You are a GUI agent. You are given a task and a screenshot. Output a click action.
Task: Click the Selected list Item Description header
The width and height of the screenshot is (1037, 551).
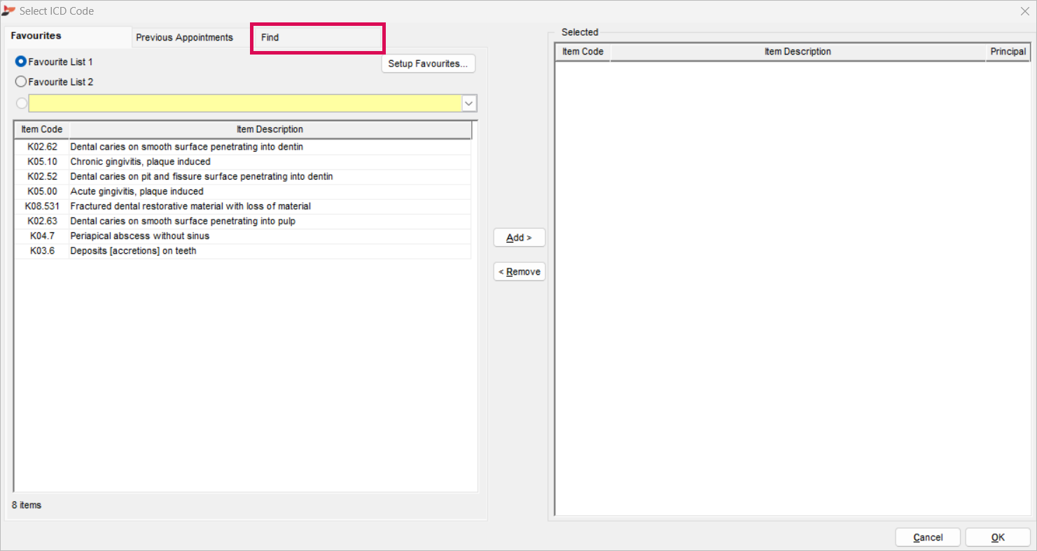coord(798,52)
